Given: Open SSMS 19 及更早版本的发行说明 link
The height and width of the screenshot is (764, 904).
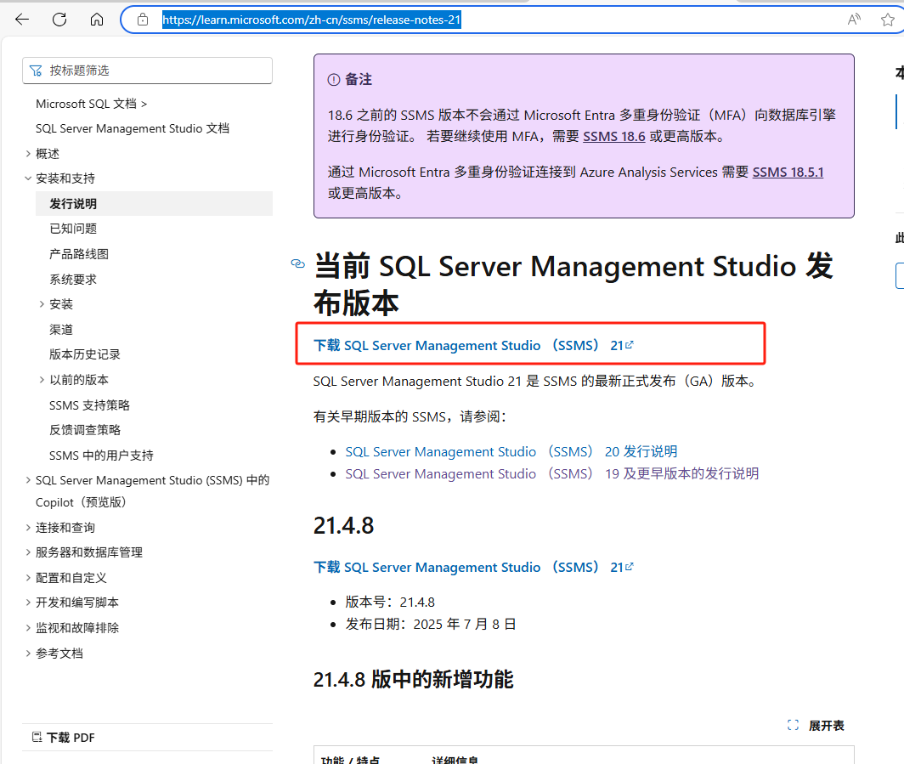Looking at the screenshot, I should 552,473.
